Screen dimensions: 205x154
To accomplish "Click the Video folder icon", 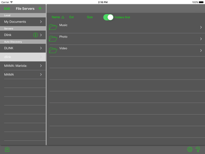I will (x=53, y=50).
